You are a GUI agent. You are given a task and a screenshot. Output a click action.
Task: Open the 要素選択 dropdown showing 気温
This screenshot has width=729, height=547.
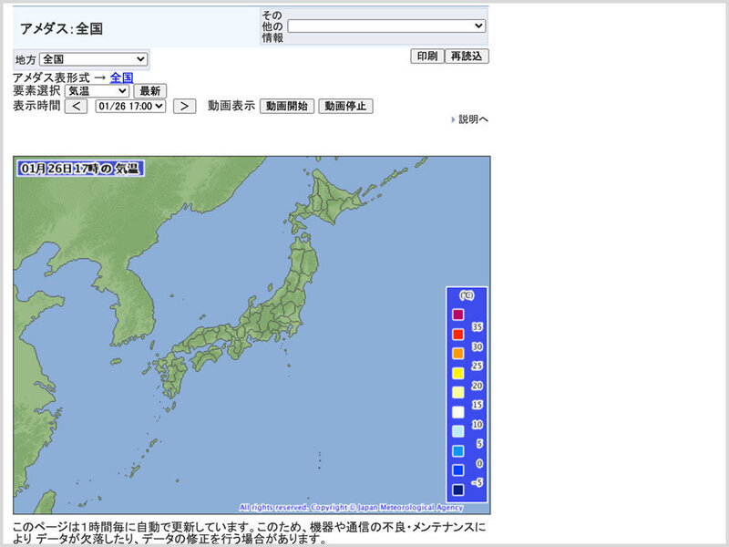tap(97, 91)
